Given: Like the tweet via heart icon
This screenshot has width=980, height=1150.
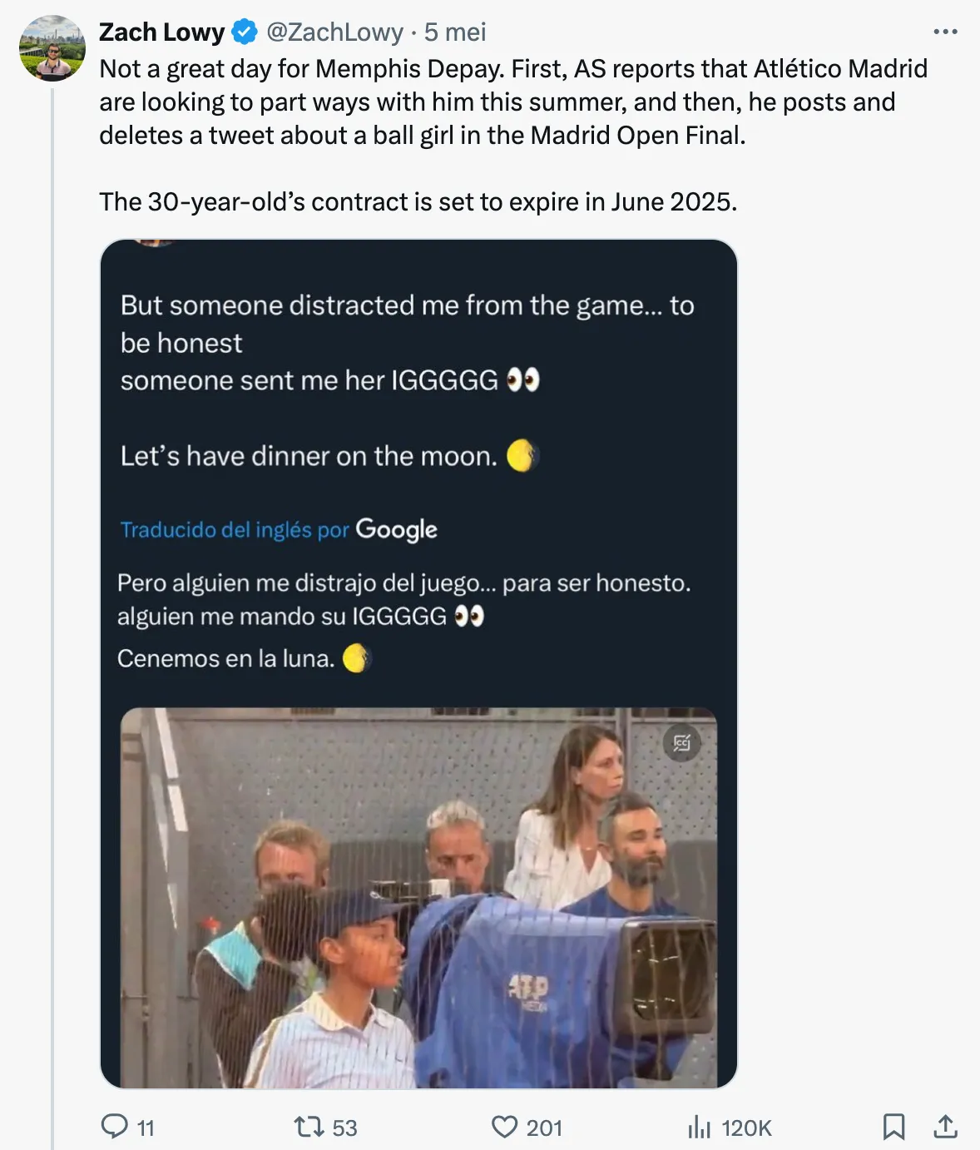Looking at the screenshot, I should (x=504, y=1127).
